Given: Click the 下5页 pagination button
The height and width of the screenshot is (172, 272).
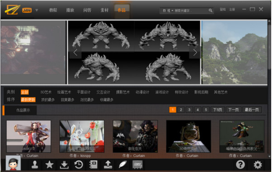Looking at the screenshot, I should [218, 110].
